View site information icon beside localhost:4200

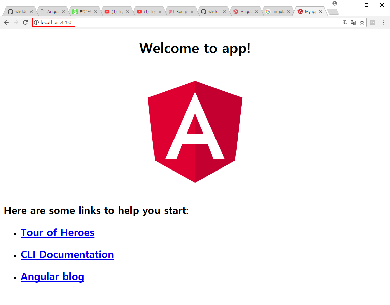tap(36, 22)
